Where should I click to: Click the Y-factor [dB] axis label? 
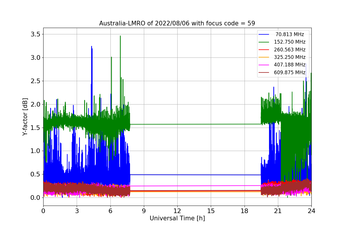point(25,117)
